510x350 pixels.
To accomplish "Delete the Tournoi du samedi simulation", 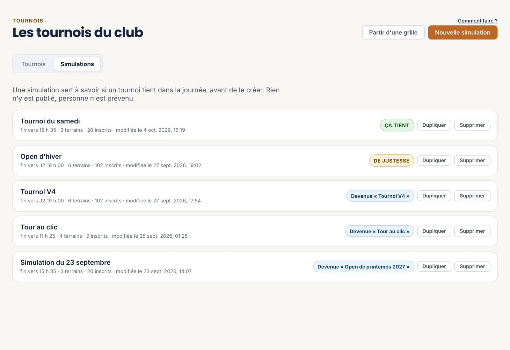I will point(472,125).
